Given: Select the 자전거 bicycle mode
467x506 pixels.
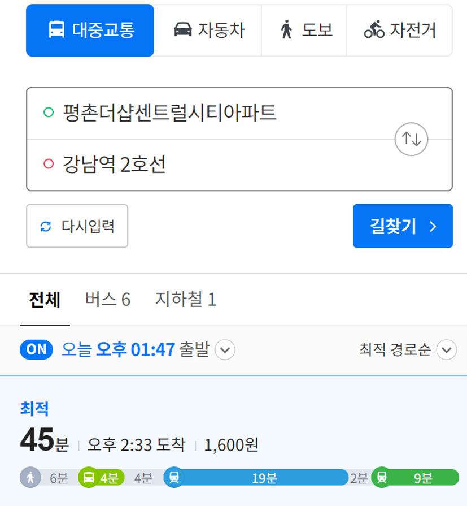Looking at the screenshot, I should tap(399, 31).
